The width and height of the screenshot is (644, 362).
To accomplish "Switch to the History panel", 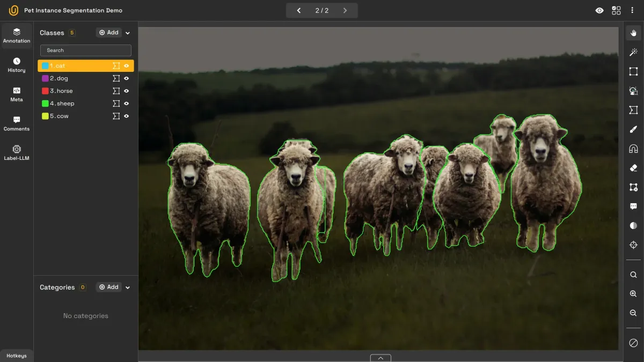I will [17, 64].
